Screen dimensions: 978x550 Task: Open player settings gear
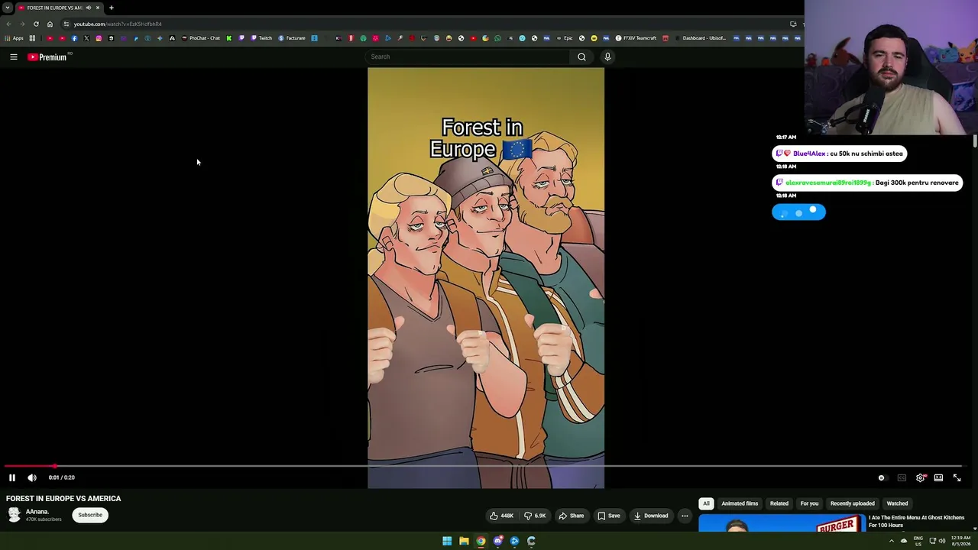click(x=920, y=477)
